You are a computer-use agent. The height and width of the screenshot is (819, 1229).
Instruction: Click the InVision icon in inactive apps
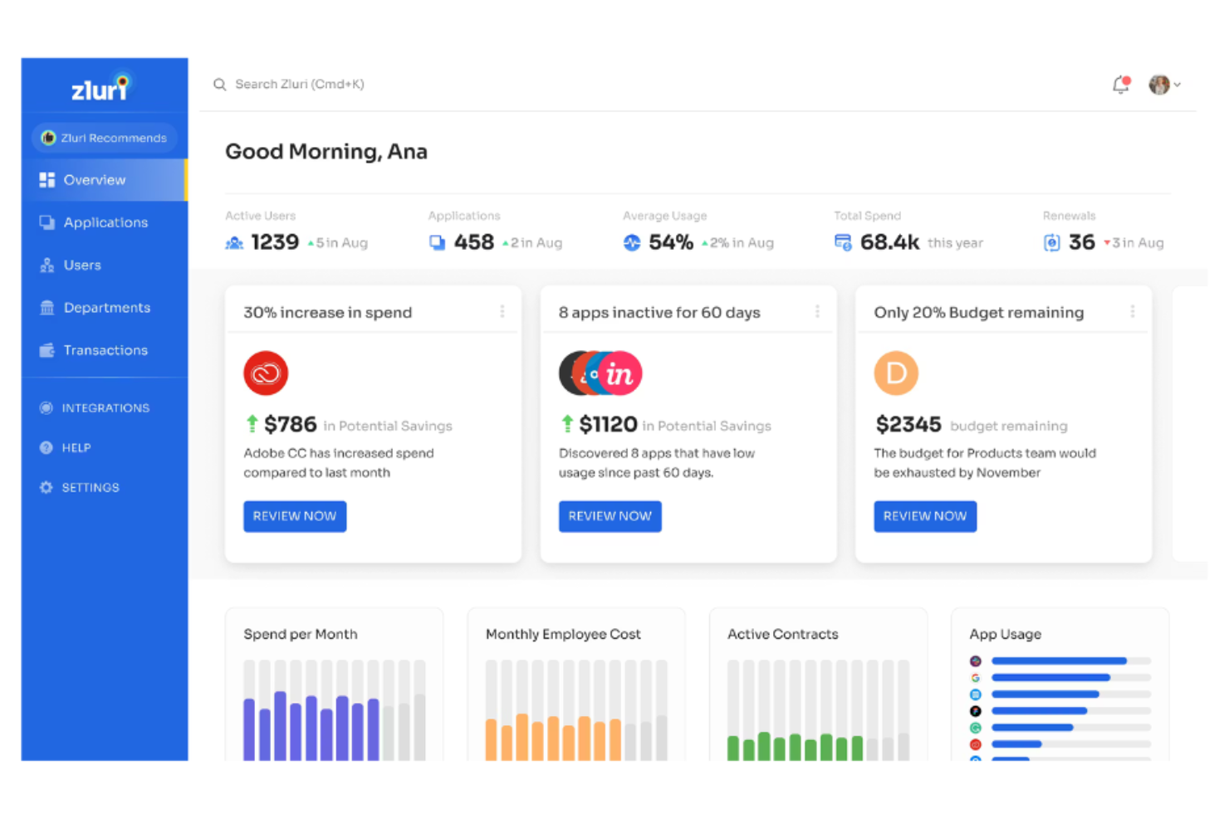coord(620,373)
